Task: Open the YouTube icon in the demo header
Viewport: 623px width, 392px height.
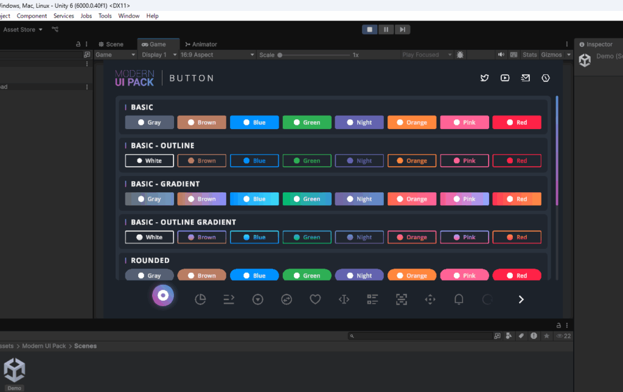Action: [505, 78]
